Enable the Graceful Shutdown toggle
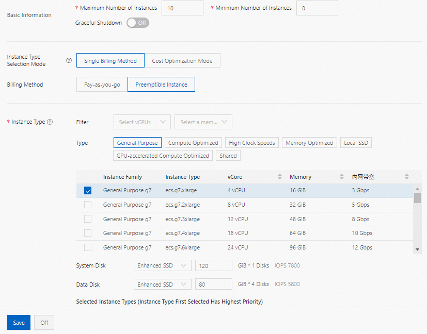The width and height of the screenshot is (427, 334). click(x=137, y=23)
